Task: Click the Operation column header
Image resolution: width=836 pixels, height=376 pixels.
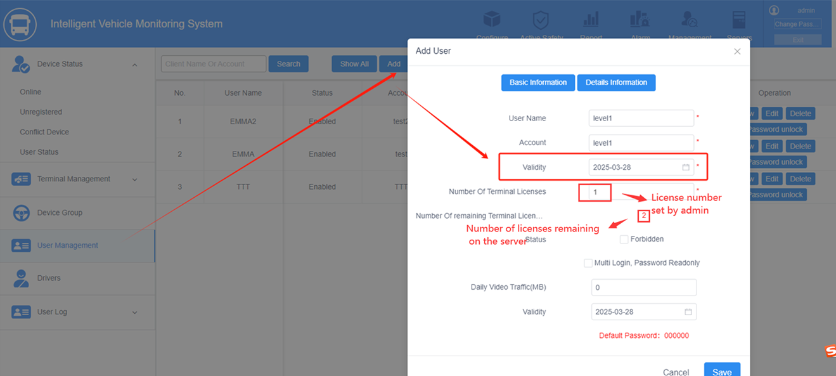Action: tap(775, 93)
